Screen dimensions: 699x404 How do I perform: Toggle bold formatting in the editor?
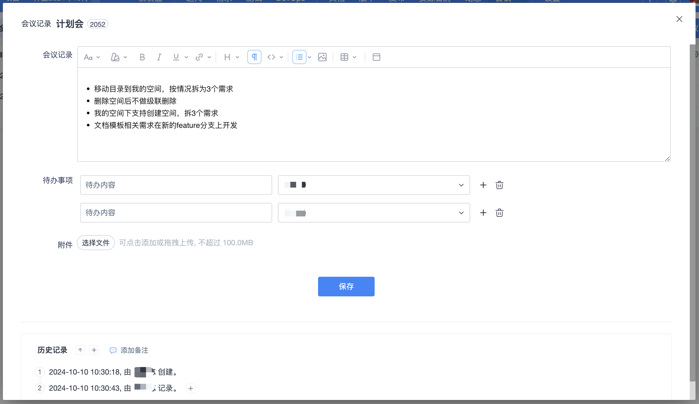142,57
